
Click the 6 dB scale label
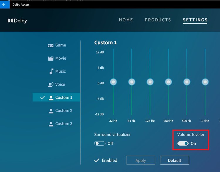click(101, 68)
